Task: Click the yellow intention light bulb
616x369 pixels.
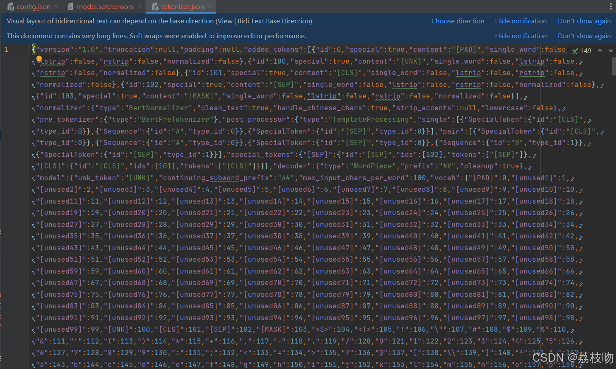Action: pos(39,59)
